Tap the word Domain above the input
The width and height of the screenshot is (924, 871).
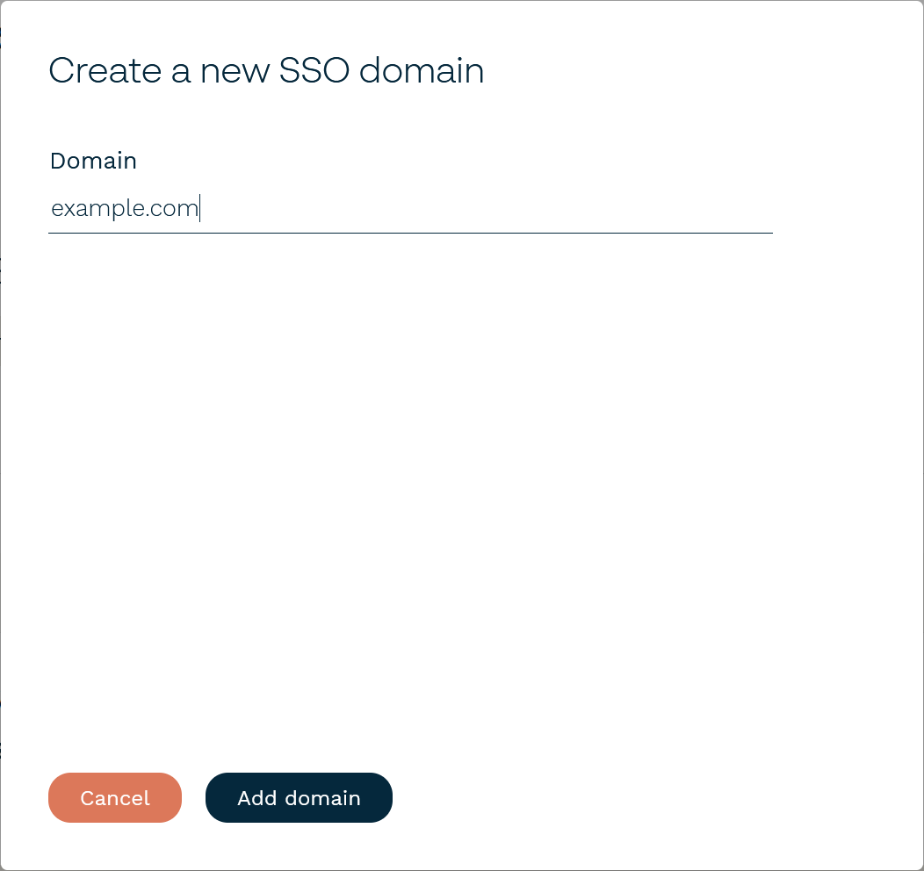tap(93, 161)
